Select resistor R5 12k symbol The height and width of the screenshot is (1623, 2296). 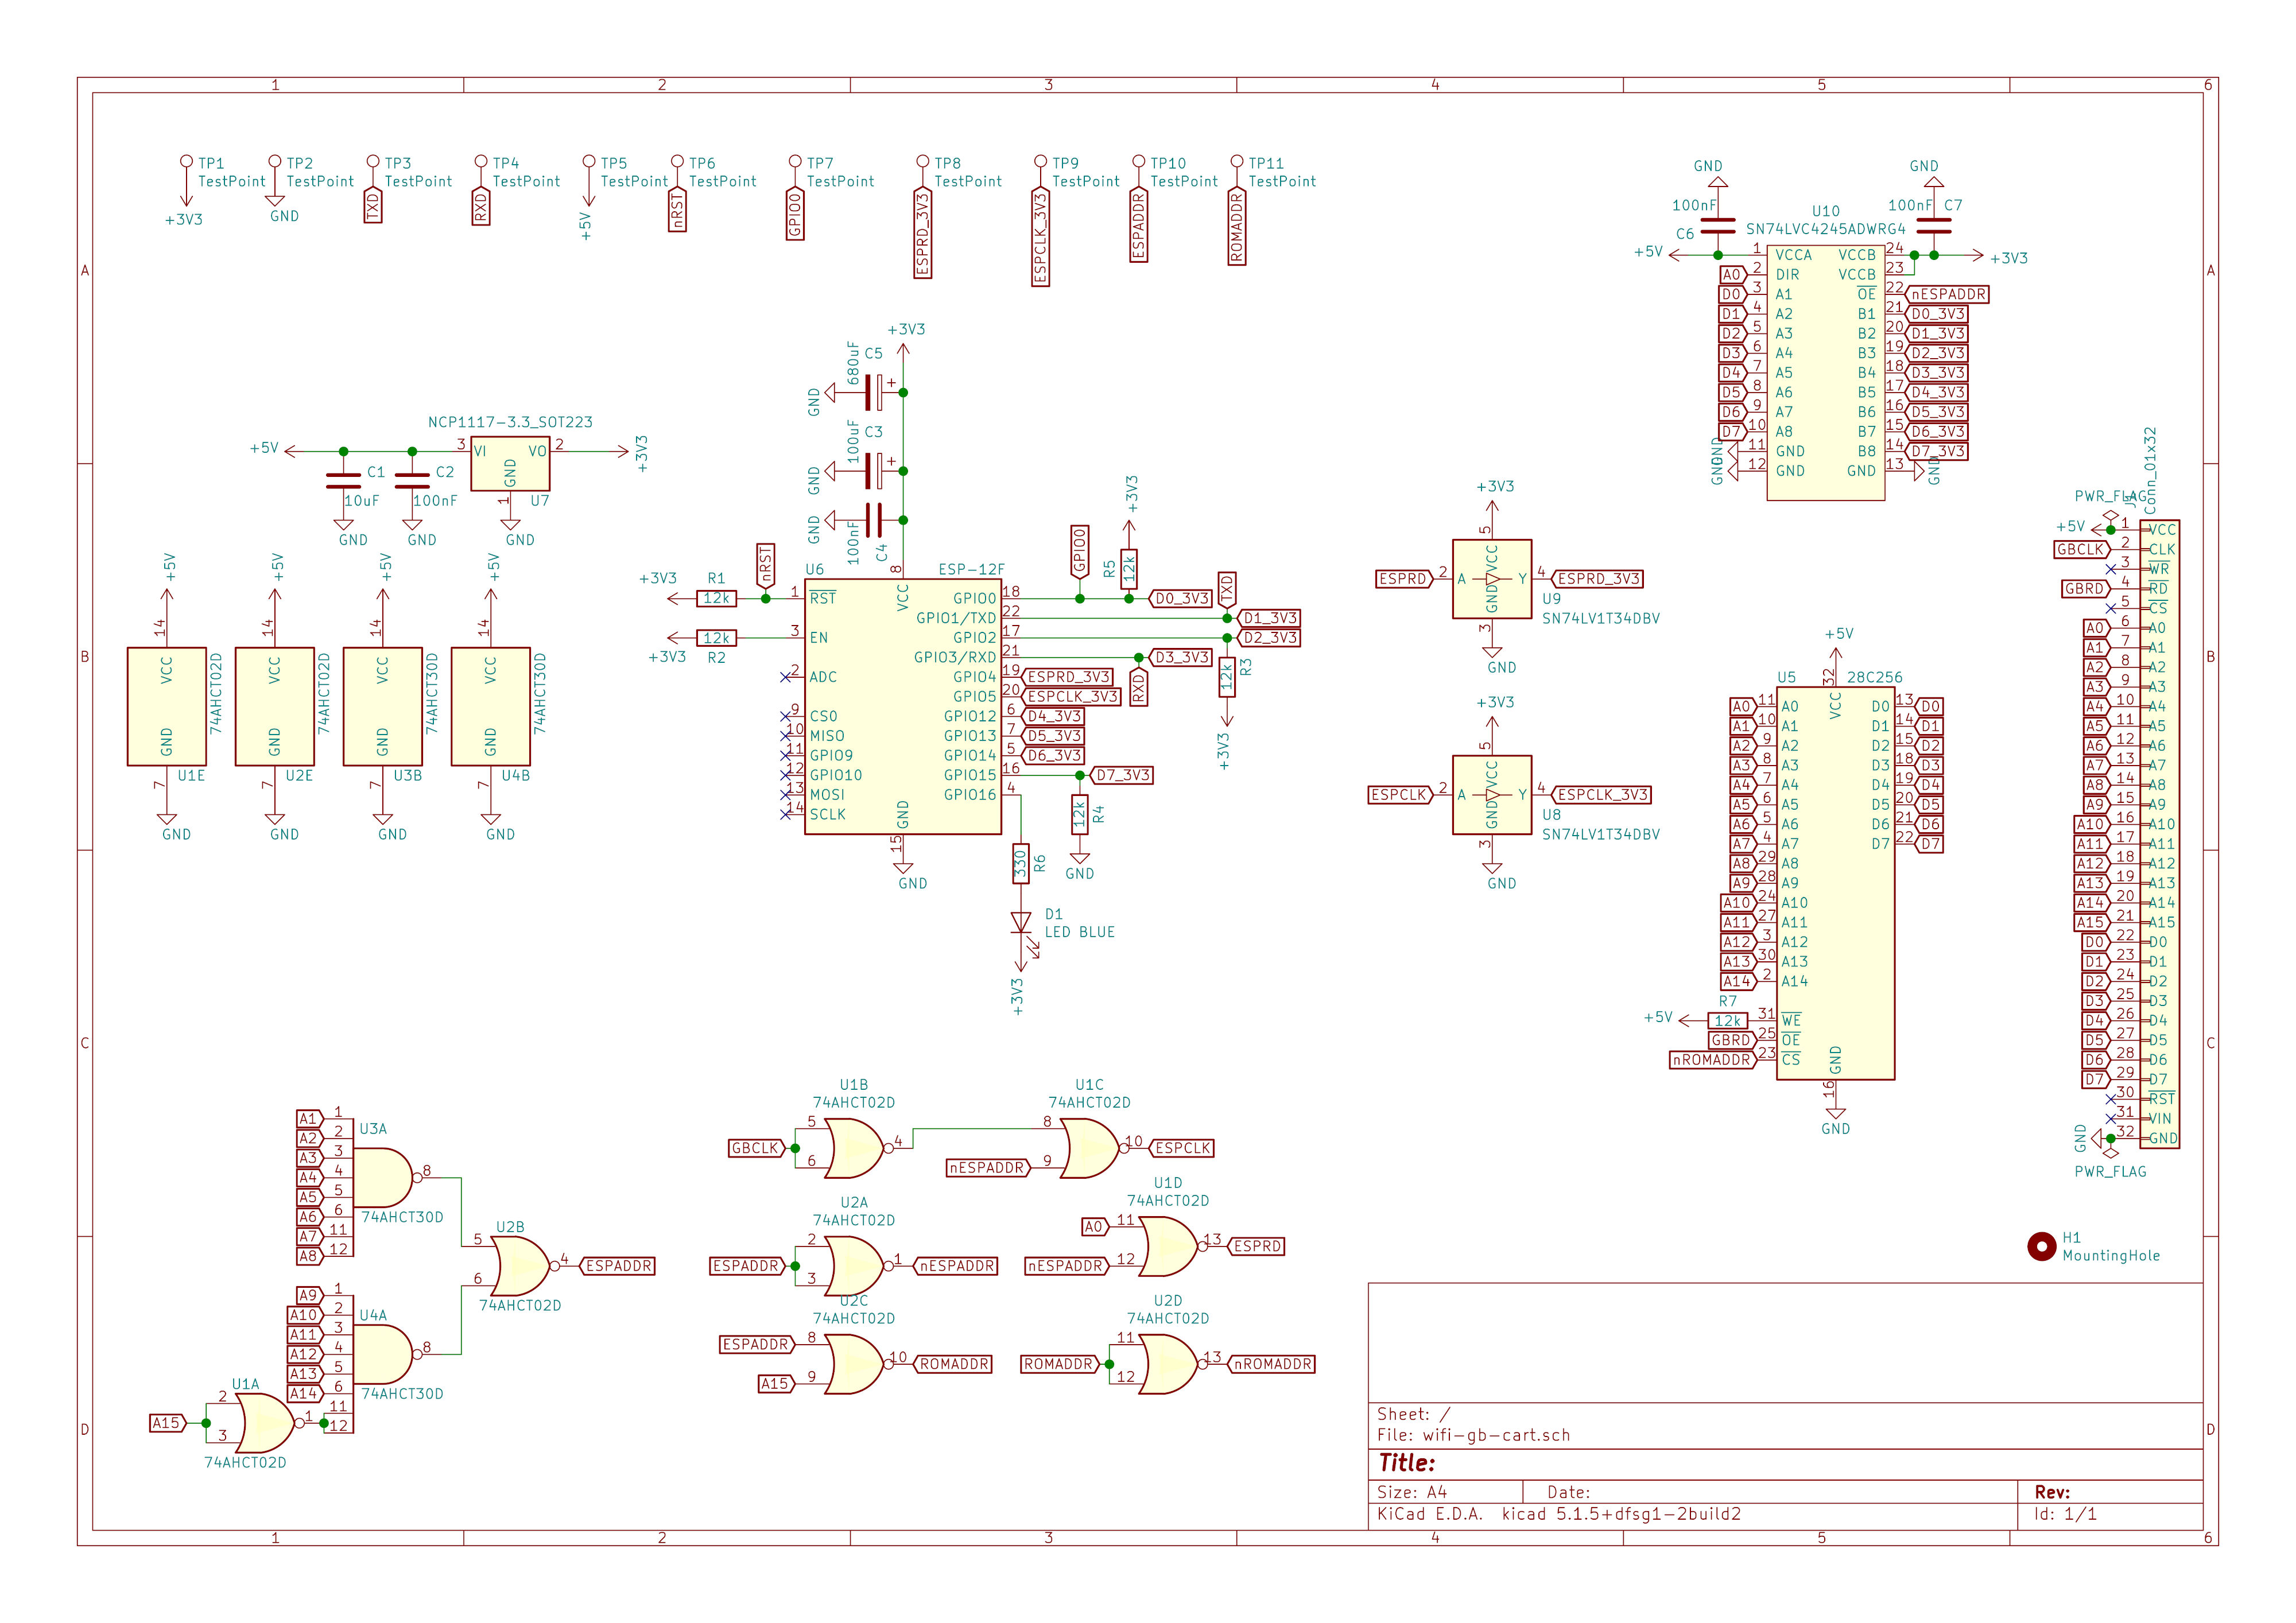click(1129, 569)
